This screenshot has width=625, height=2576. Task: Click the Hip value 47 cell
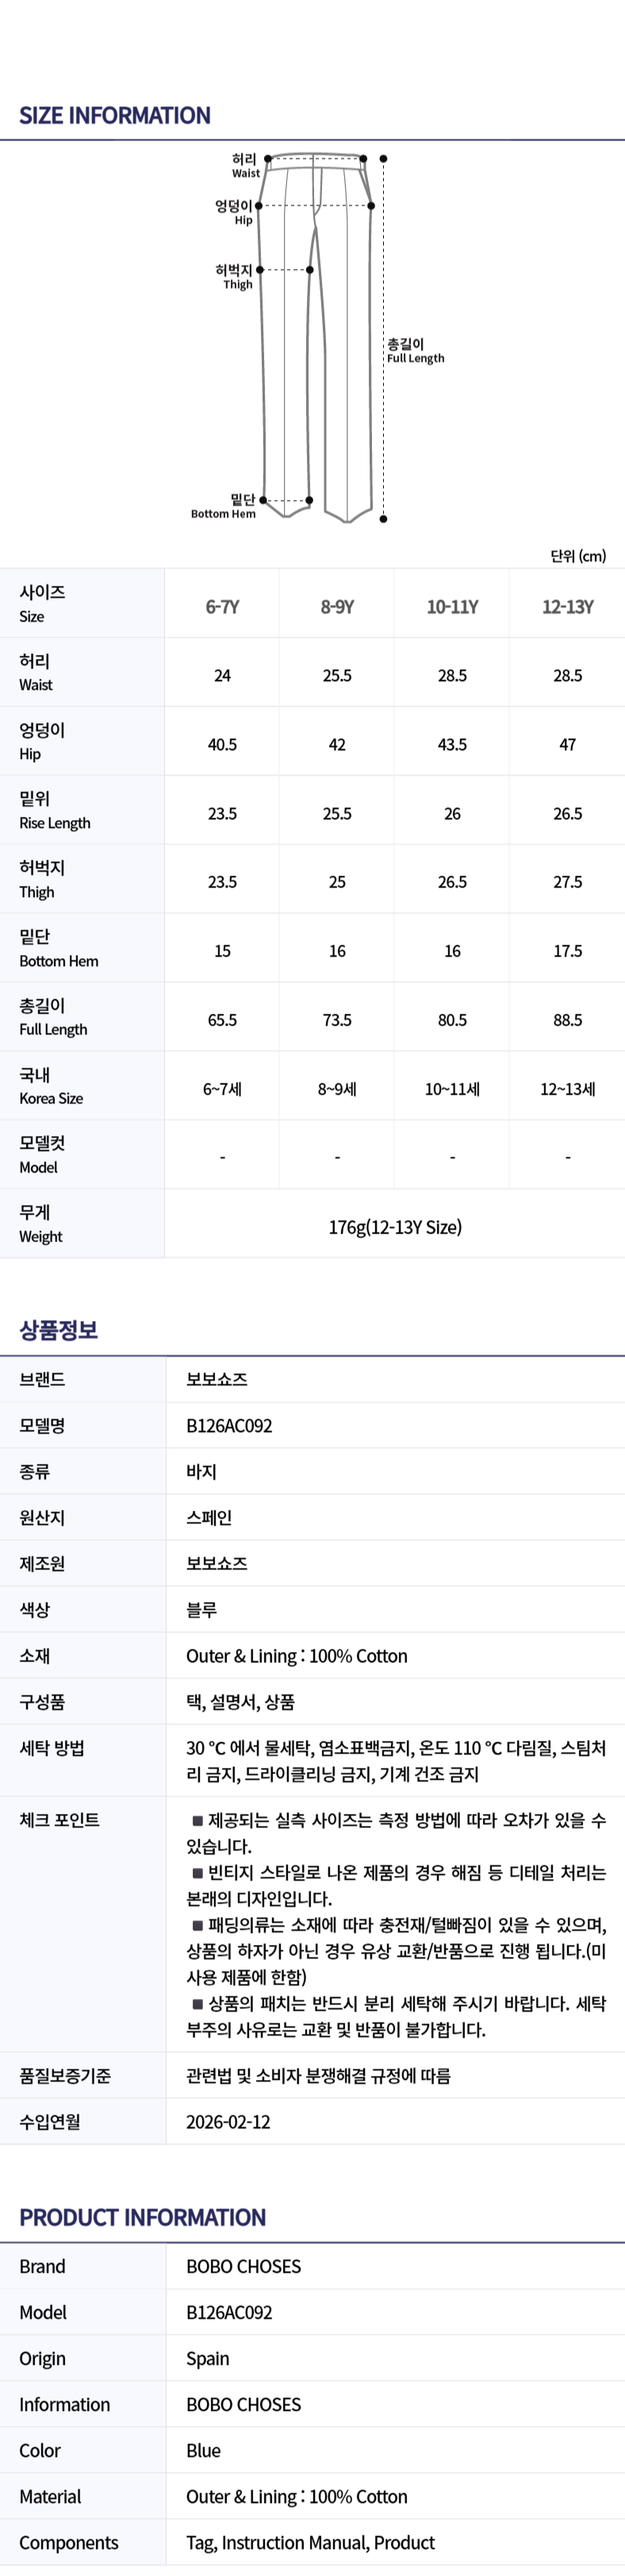[x=567, y=745]
